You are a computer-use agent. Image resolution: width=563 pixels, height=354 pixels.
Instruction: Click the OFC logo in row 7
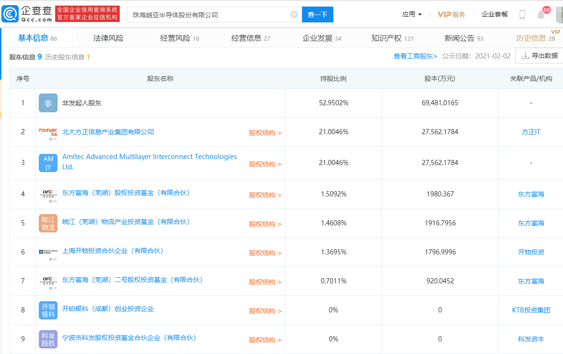[48, 281]
